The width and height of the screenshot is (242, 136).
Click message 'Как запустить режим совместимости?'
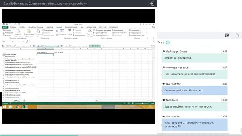click(x=194, y=74)
